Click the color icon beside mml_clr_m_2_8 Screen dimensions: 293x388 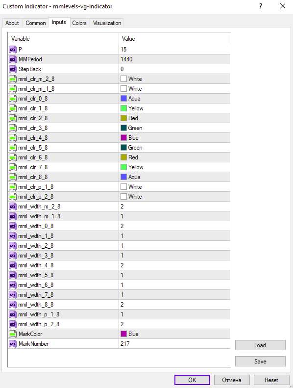coord(12,79)
